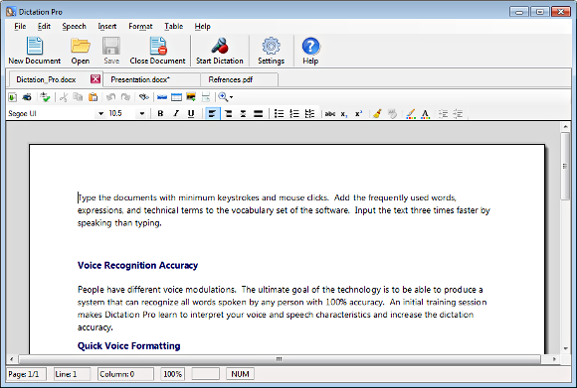
Task: Click the blue Help question mark icon
Action: click(x=310, y=51)
